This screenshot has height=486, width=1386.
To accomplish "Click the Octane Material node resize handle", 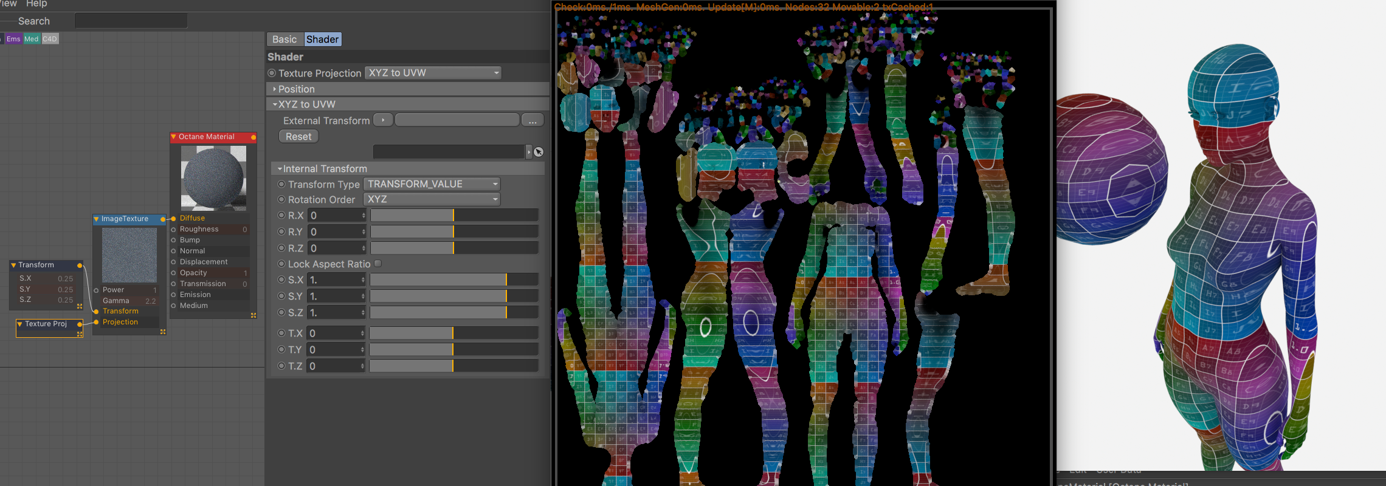I will point(253,315).
